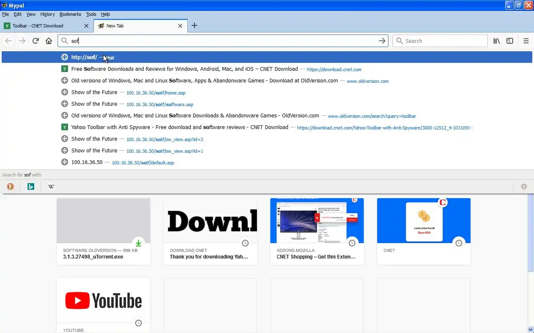Screen dimensions: 534x333
Task: Click the forward navigation arrow
Action: click(22, 41)
